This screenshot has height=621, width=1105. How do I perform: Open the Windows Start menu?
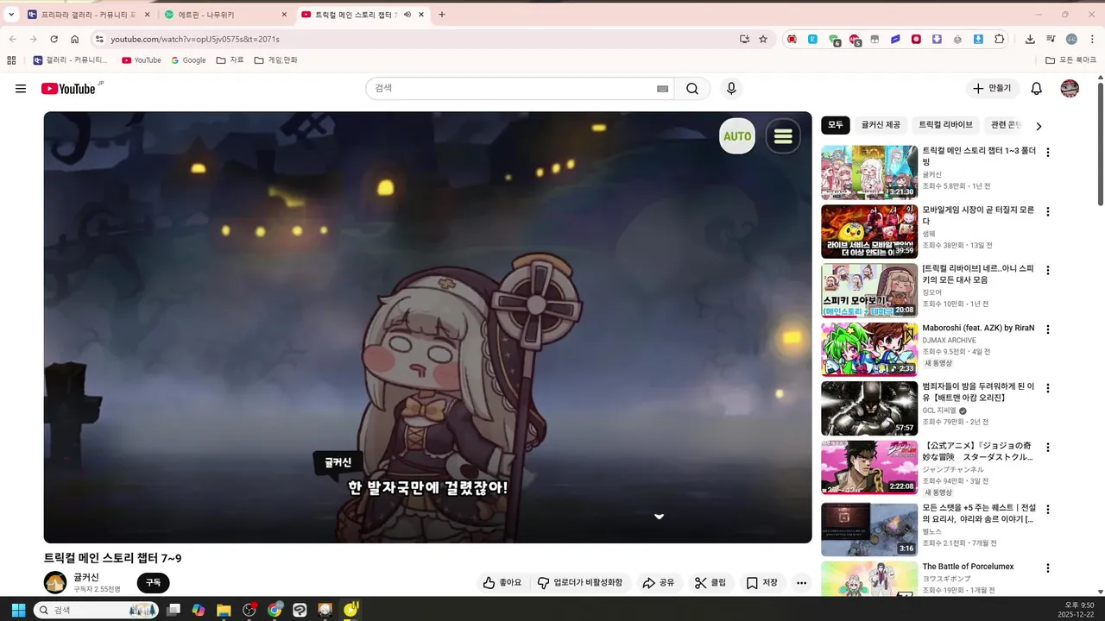click(18, 610)
